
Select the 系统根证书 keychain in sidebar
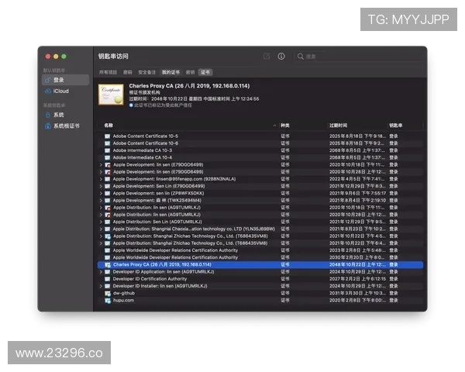coord(65,126)
